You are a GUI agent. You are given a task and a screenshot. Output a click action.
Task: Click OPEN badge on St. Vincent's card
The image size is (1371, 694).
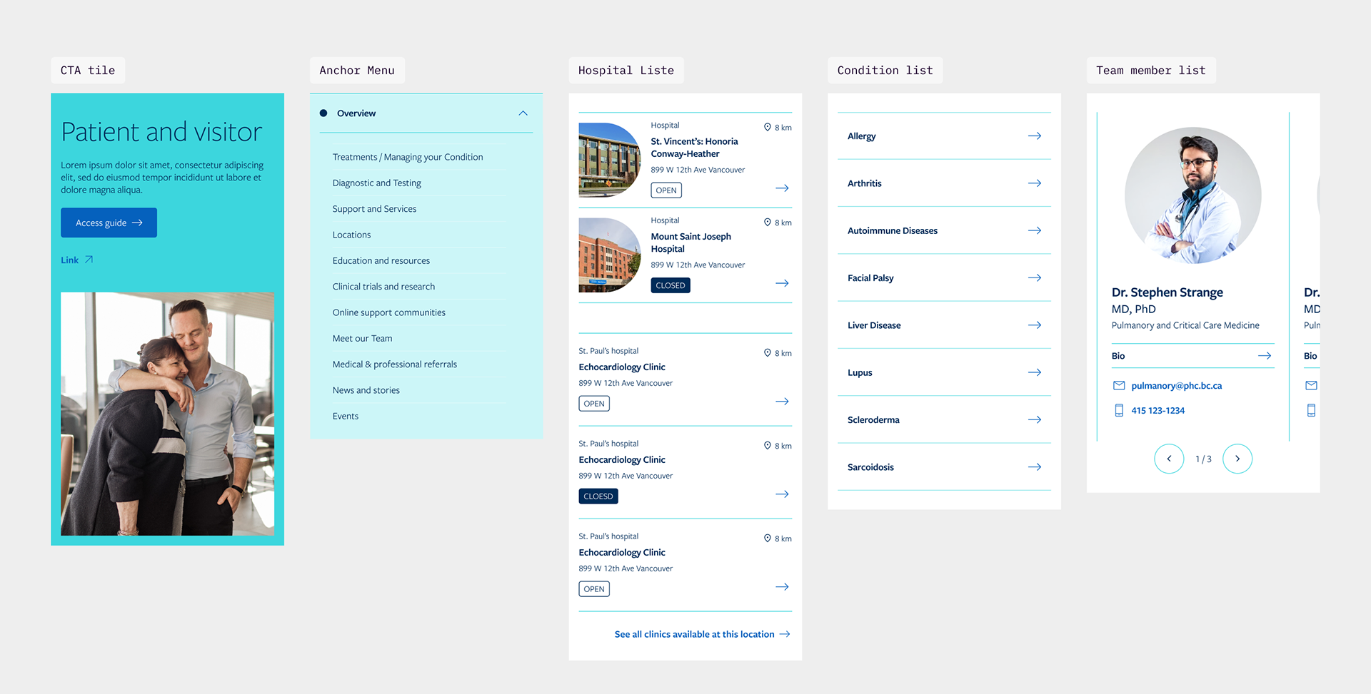pyautogui.click(x=666, y=190)
